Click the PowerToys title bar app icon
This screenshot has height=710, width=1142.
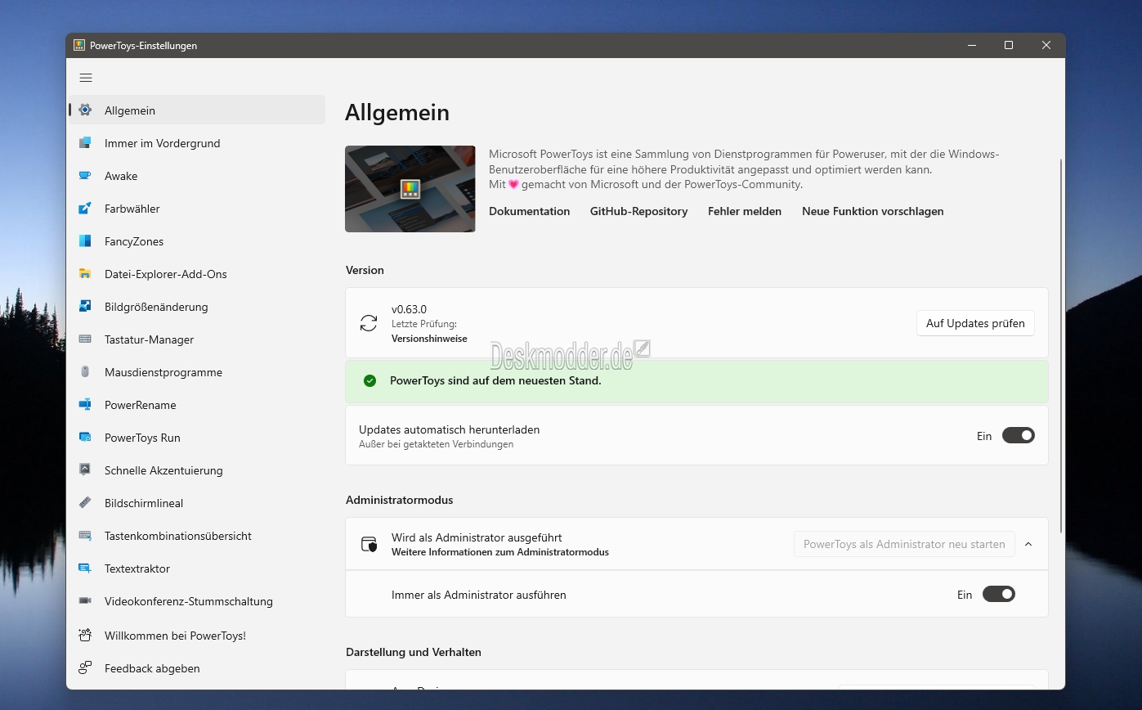(79, 46)
